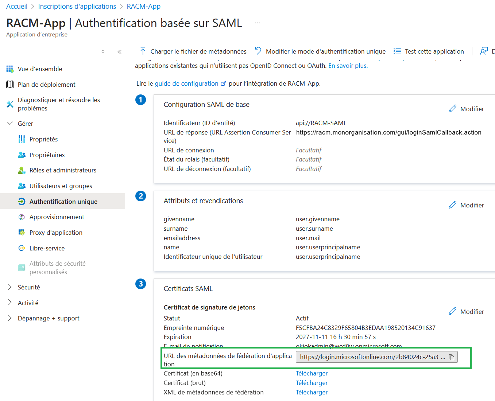Follow the En savoir plus link
The width and height of the screenshot is (495, 401).
(348, 66)
